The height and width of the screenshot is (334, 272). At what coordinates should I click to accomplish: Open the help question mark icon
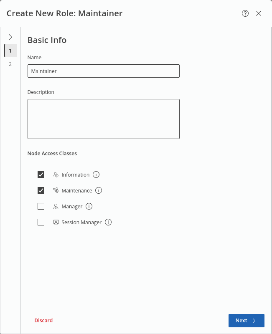pos(245,13)
